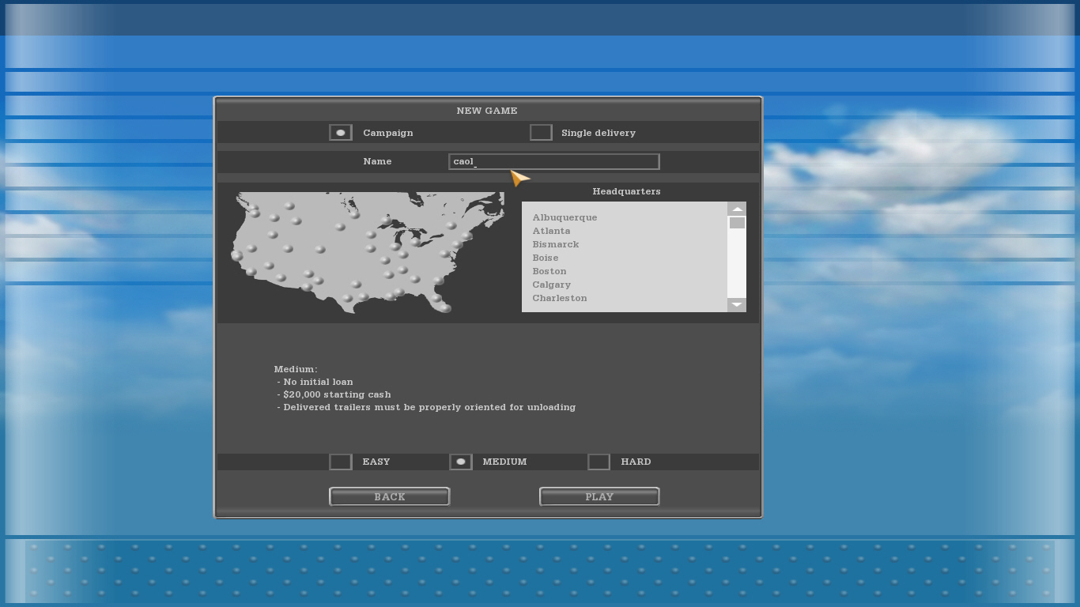Choose EASY difficulty
This screenshot has width=1080, height=607.
tap(341, 462)
